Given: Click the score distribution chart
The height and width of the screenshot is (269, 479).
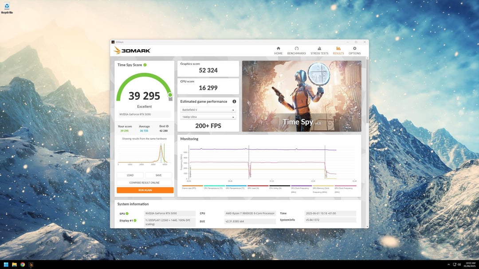Looking at the screenshot, I should coord(143,154).
